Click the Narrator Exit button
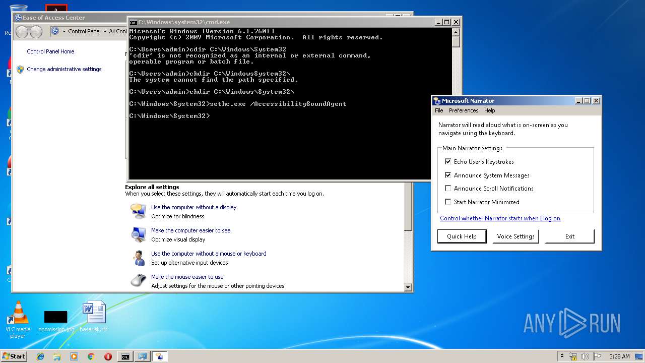The image size is (645, 363). 570,236
